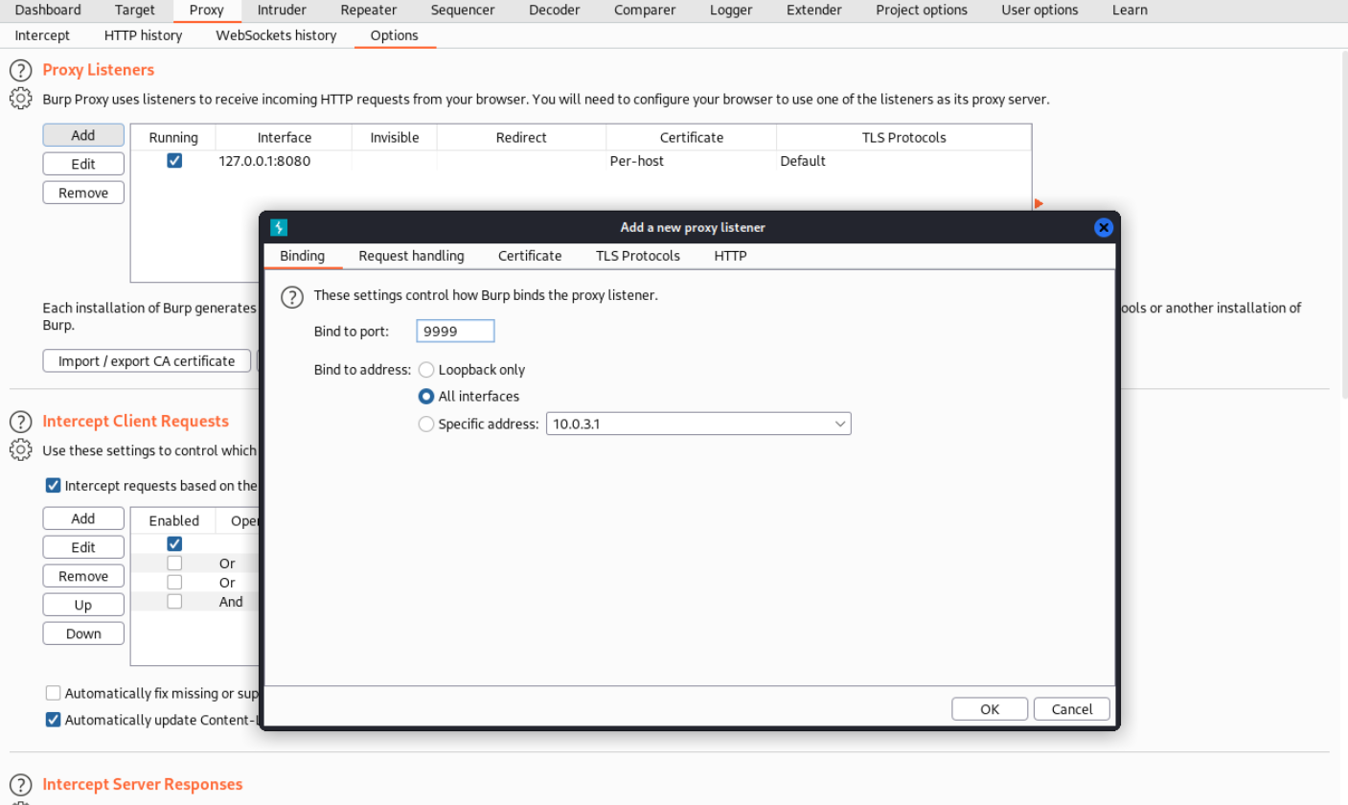This screenshot has width=1348, height=805.
Task: Enable the first 'Or' intercept rule checkbox
Action: point(174,563)
